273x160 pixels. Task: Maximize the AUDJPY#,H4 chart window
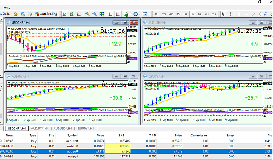pos(125,77)
